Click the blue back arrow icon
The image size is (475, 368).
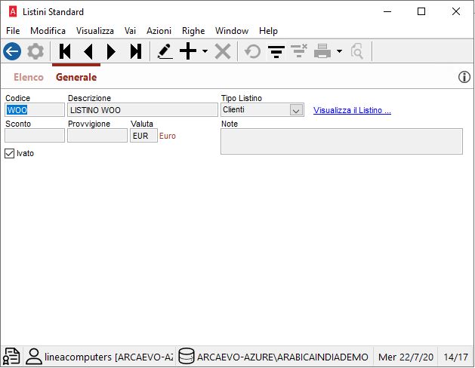click(x=12, y=51)
